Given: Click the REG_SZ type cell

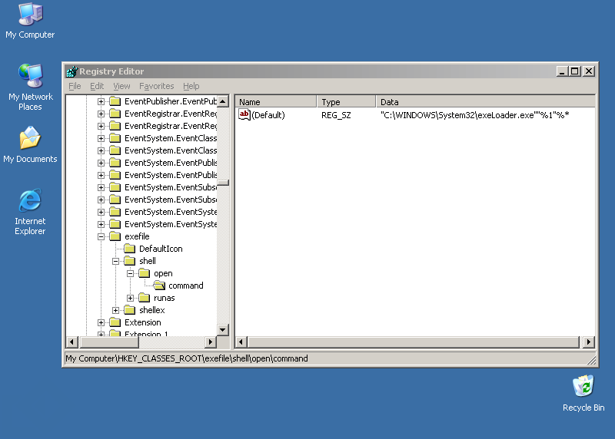Looking at the screenshot, I should (336, 115).
